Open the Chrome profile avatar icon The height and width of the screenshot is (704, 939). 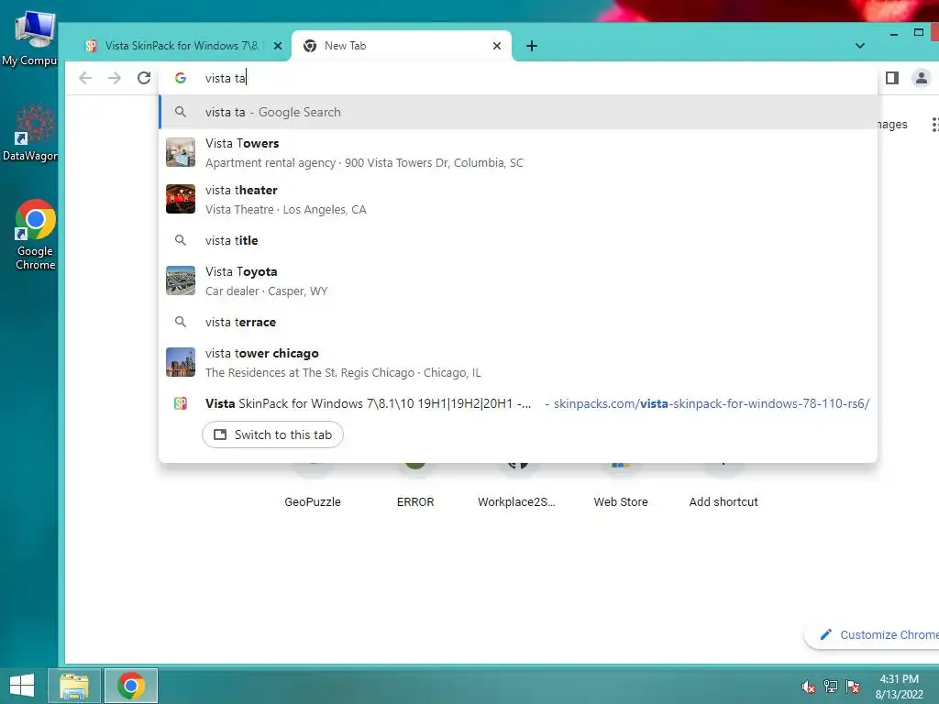click(x=921, y=78)
